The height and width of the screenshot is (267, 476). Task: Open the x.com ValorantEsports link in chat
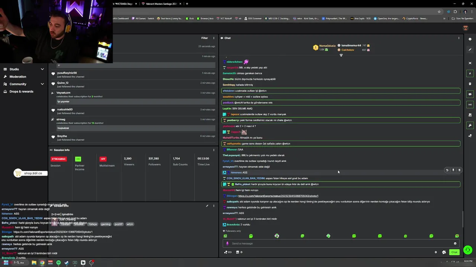coord(278,196)
